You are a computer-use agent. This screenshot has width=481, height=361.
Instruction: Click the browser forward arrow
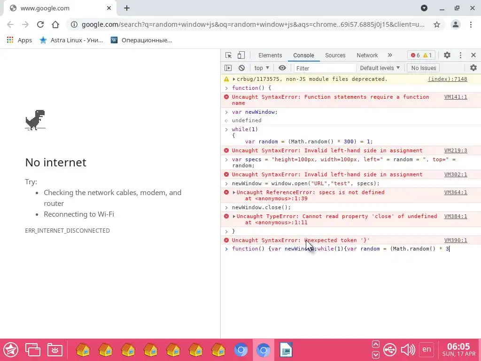point(25,24)
